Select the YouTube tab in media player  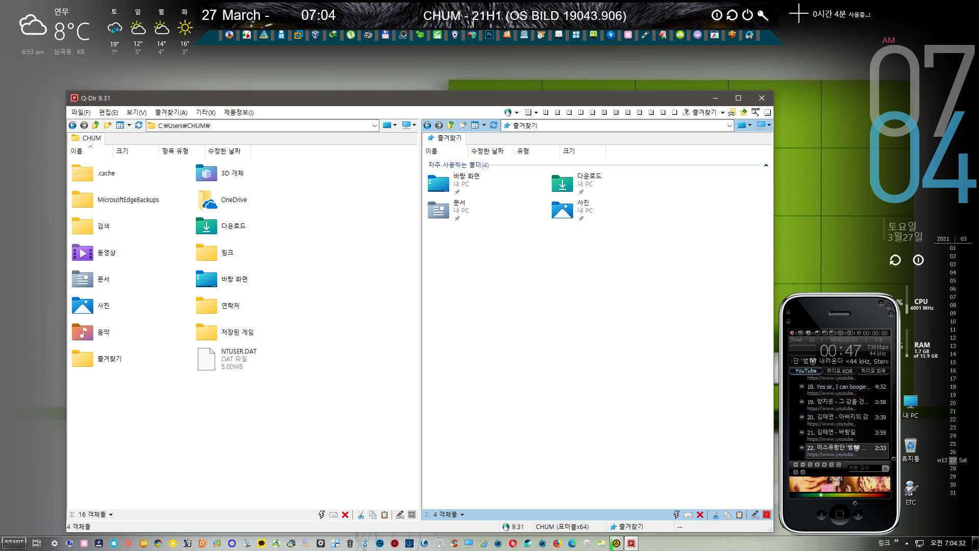(806, 371)
